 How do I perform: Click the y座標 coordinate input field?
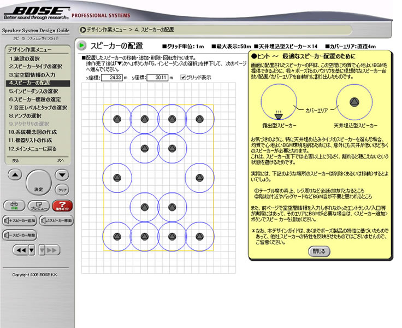[x=160, y=78]
